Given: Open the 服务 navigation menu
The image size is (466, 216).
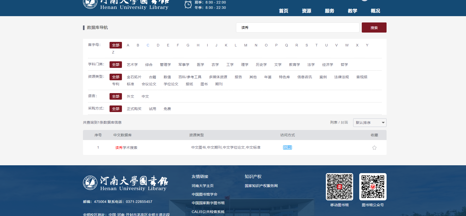Looking at the screenshot, I should 329,11.
